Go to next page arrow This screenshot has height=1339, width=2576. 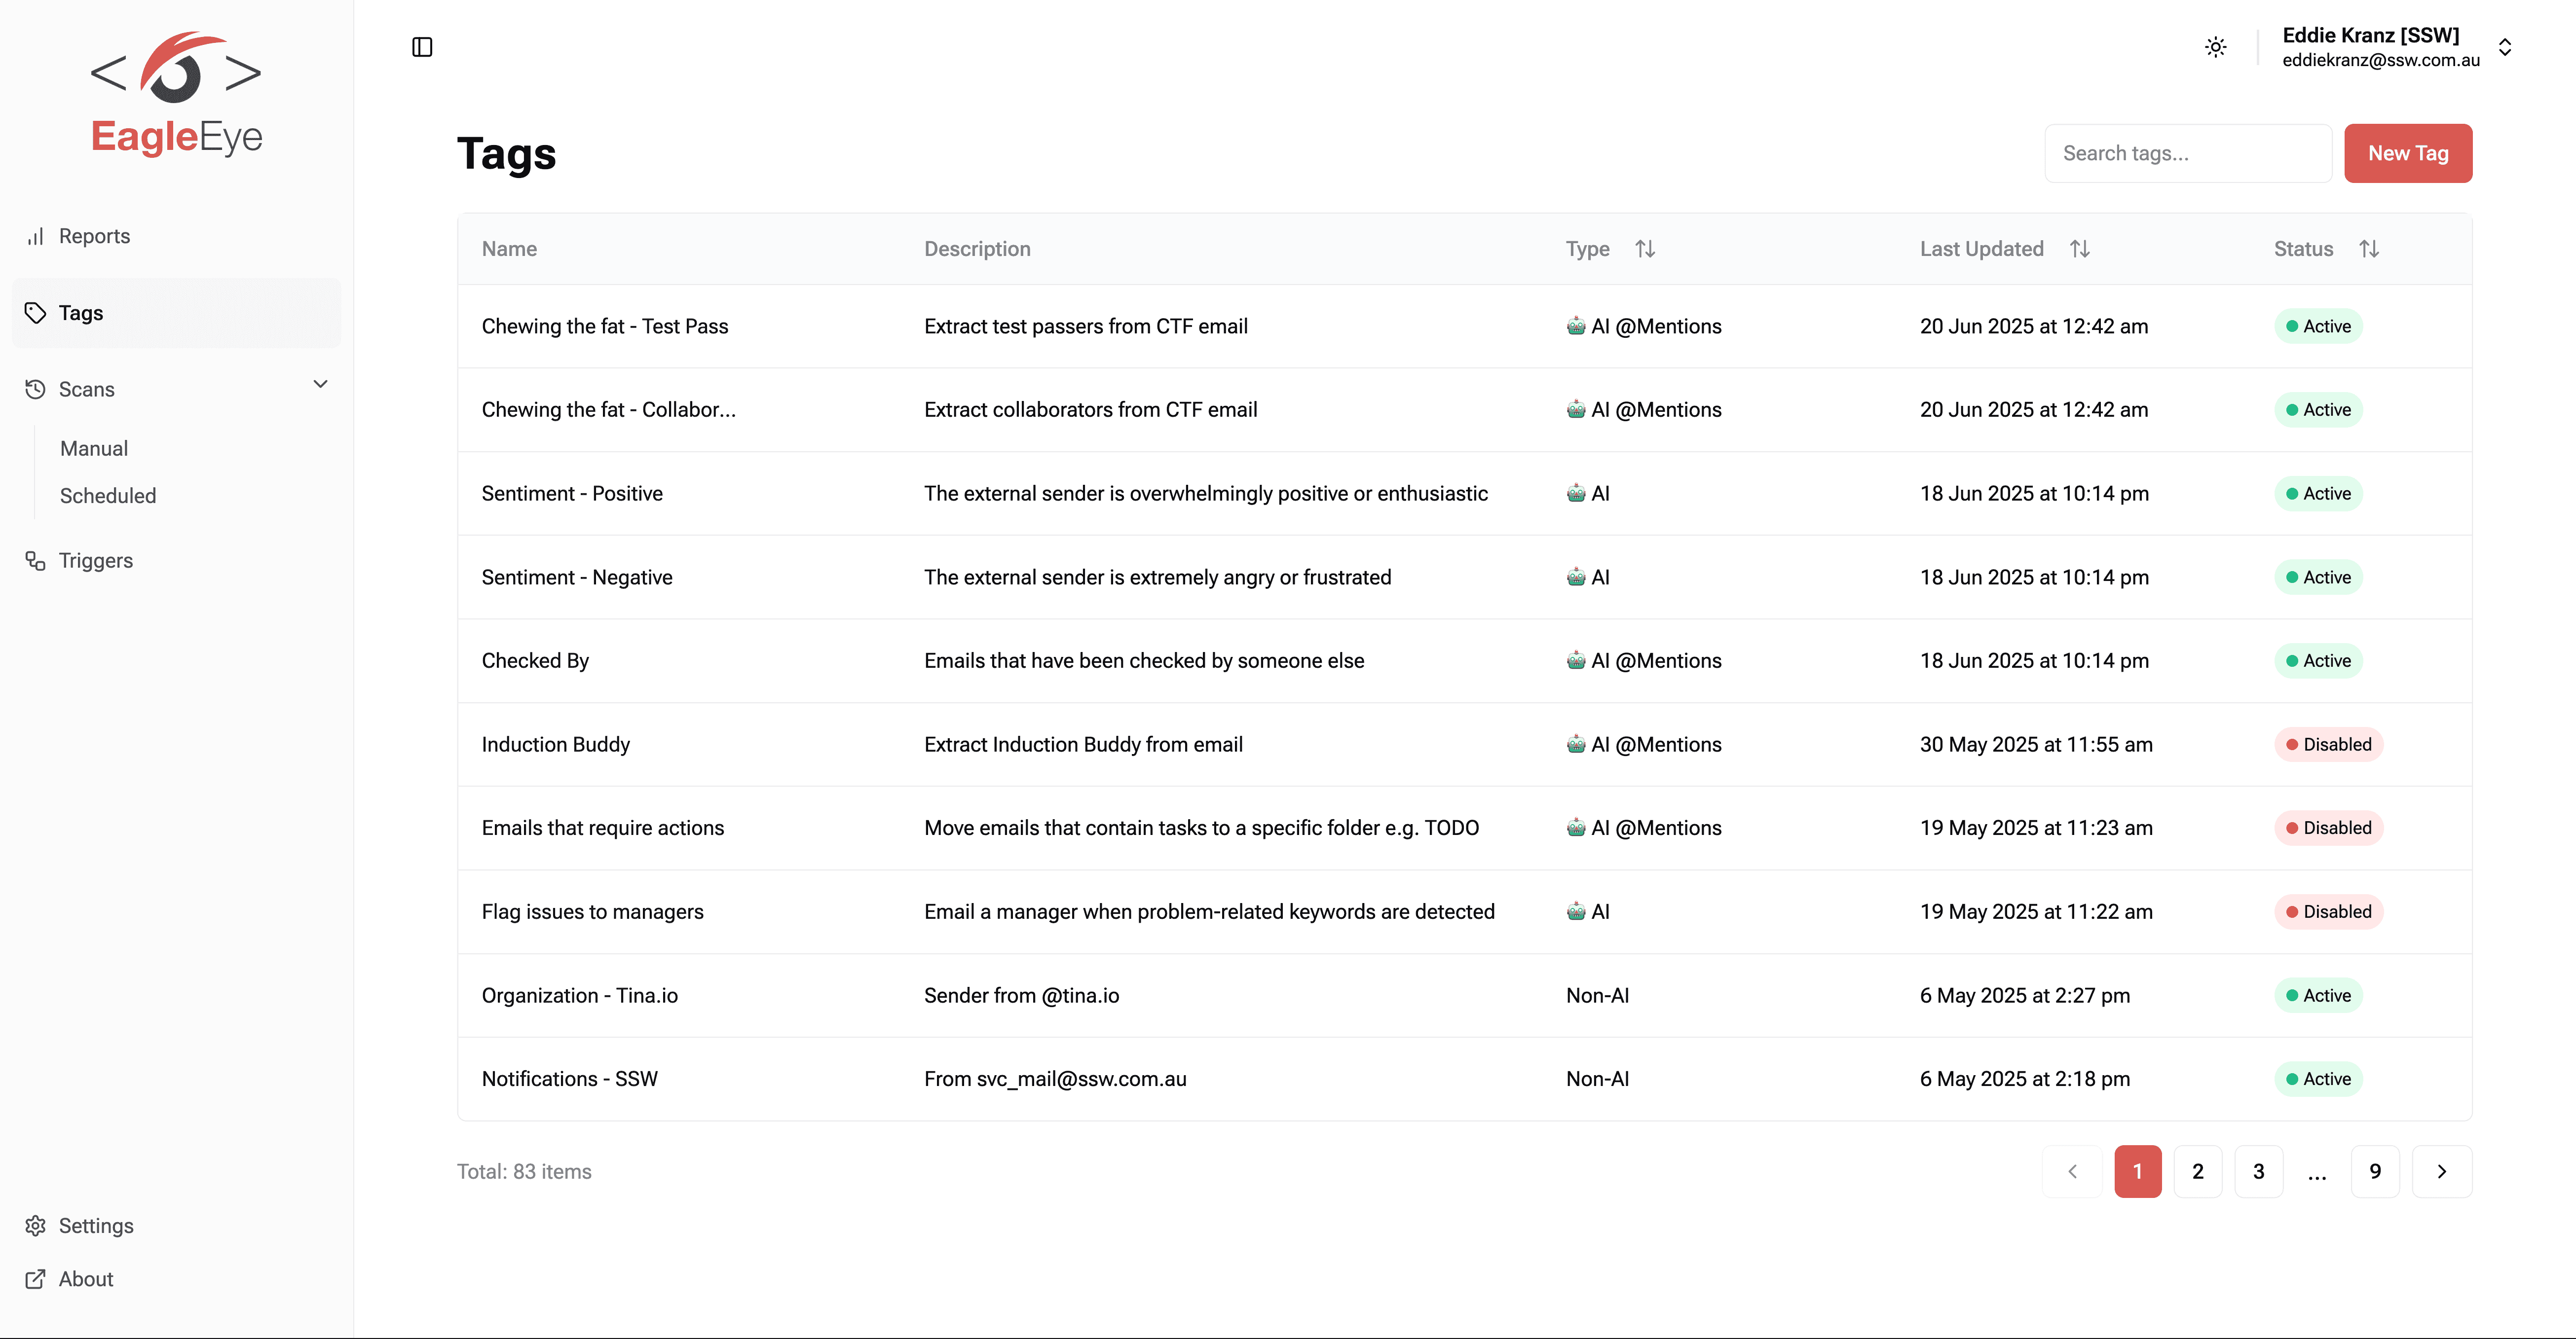pos(2442,1171)
